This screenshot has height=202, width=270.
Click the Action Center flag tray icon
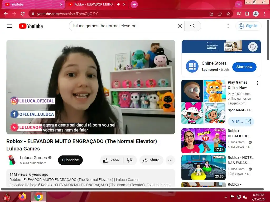(x=232, y=197)
